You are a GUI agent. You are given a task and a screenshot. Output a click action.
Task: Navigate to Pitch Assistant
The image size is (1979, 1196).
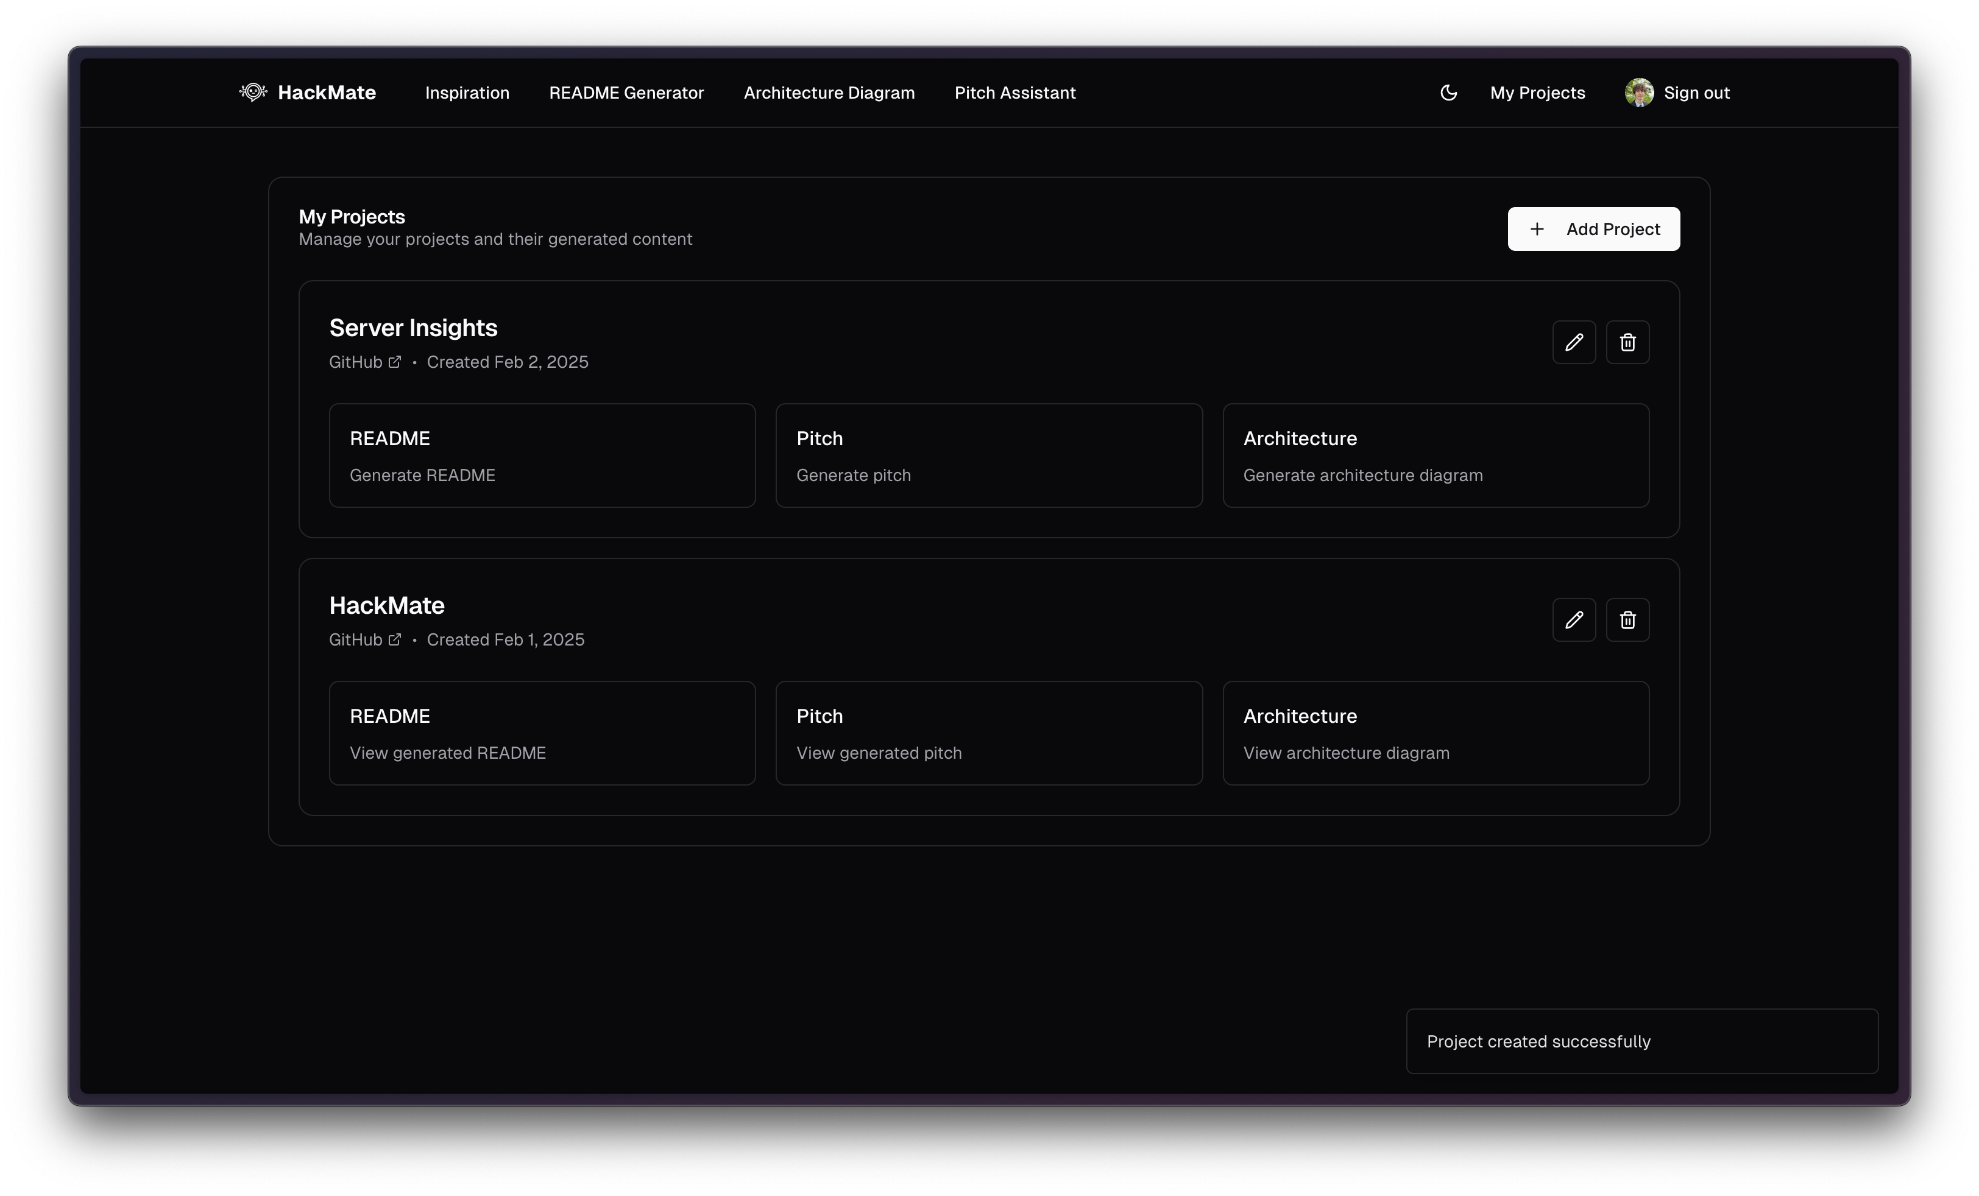pyautogui.click(x=1014, y=93)
